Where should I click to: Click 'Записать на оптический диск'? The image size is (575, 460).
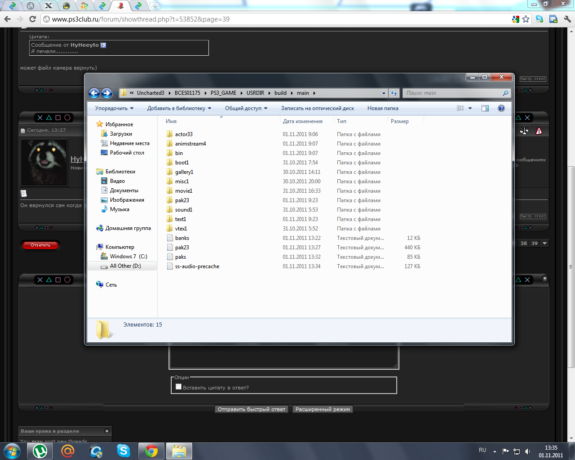(x=318, y=108)
